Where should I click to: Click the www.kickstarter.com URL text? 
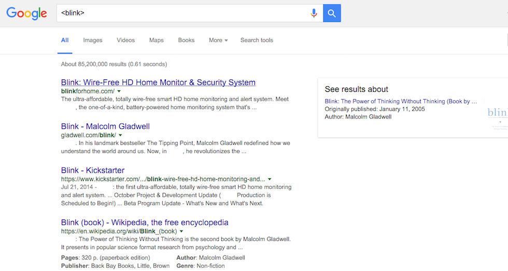point(163,179)
